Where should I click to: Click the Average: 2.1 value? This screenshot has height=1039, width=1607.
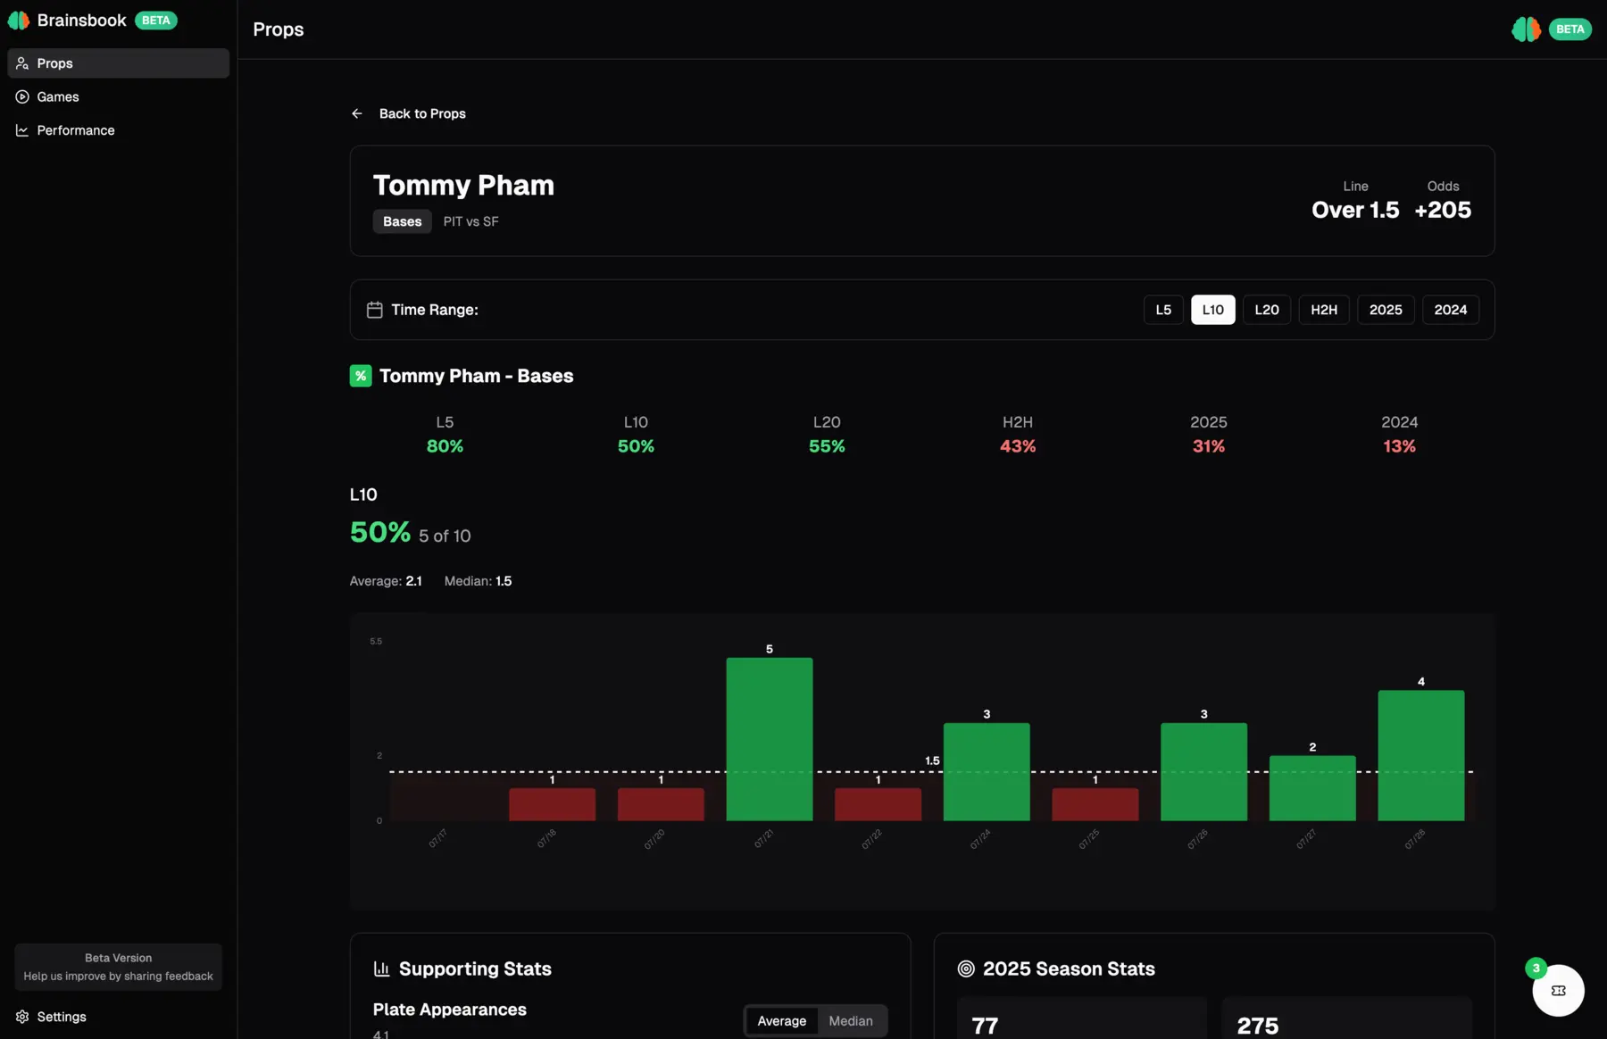(x=386, y=581)
